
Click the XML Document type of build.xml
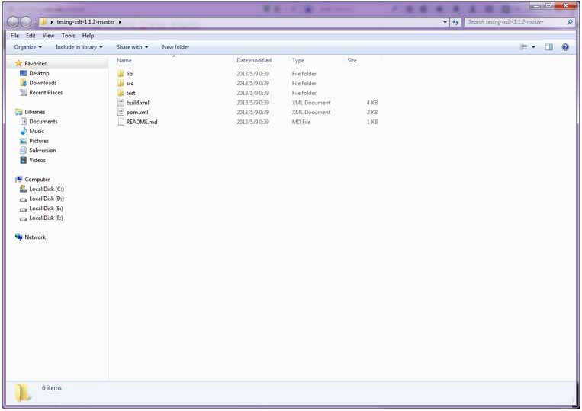pyautogui.click(x=311, y=103)
